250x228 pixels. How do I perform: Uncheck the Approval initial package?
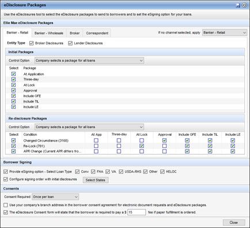13,90
